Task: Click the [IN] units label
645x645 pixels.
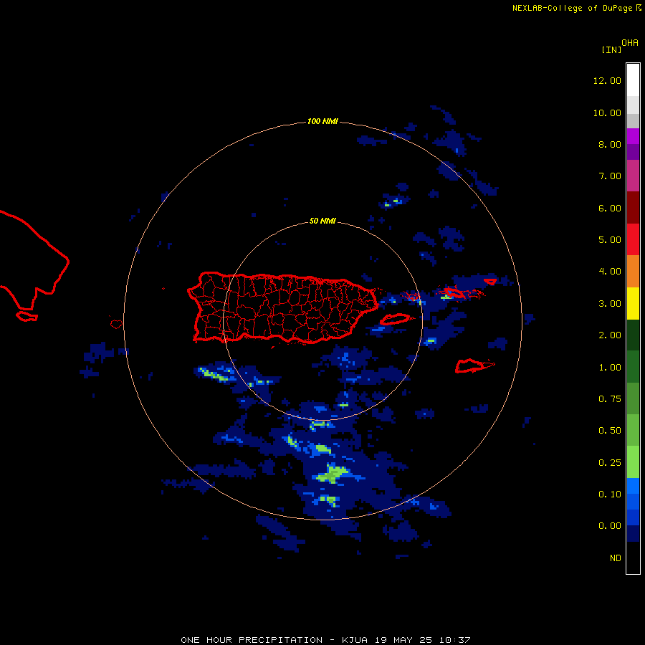Action: tap(611, 50)
